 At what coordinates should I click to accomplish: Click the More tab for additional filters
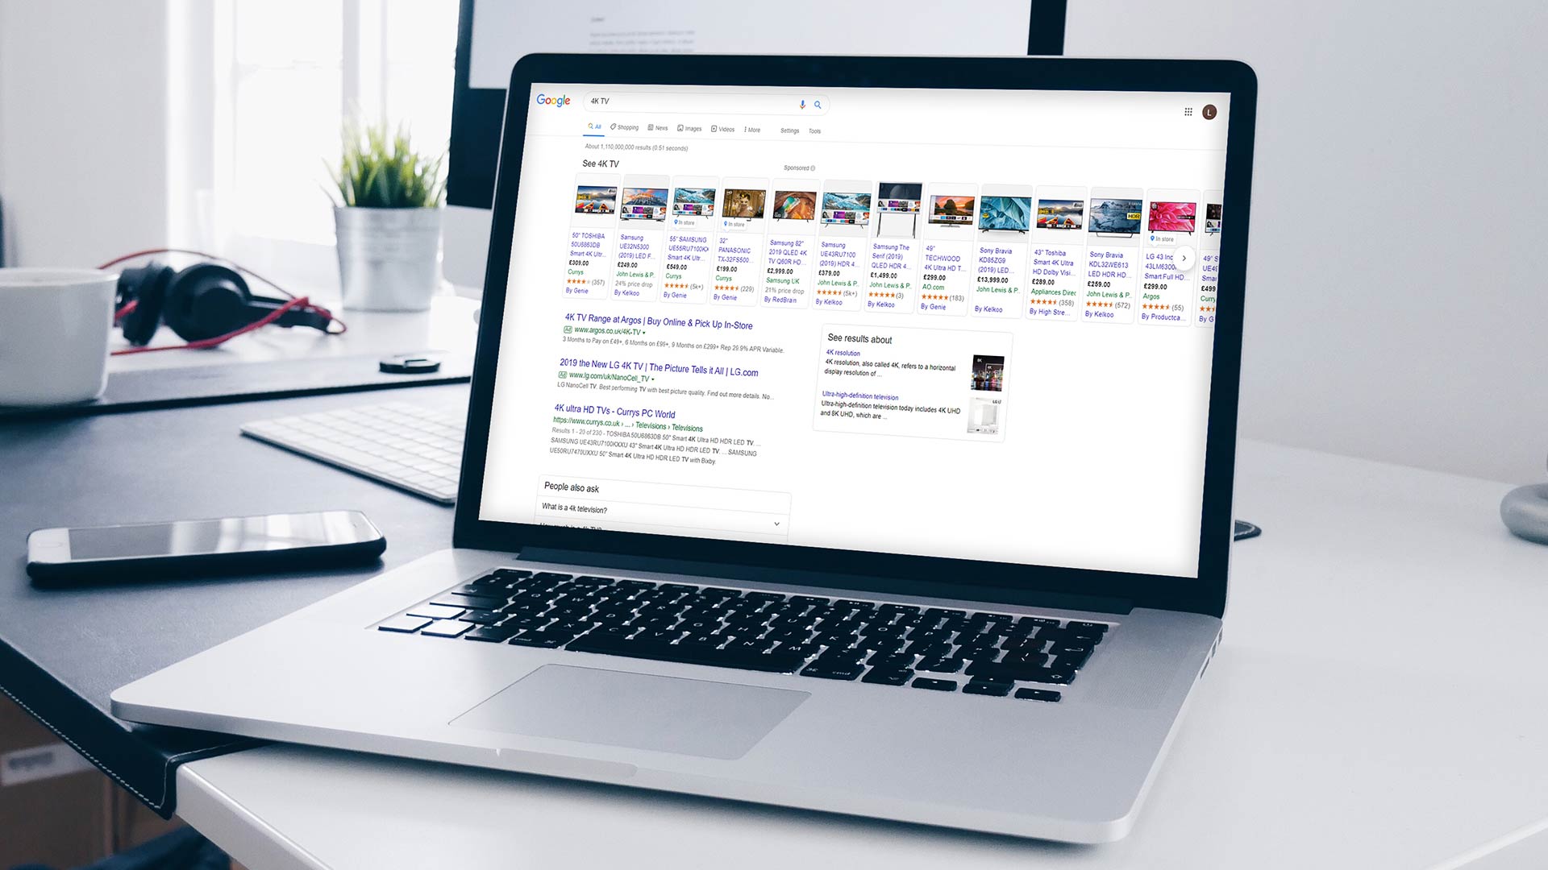point(751,130)
